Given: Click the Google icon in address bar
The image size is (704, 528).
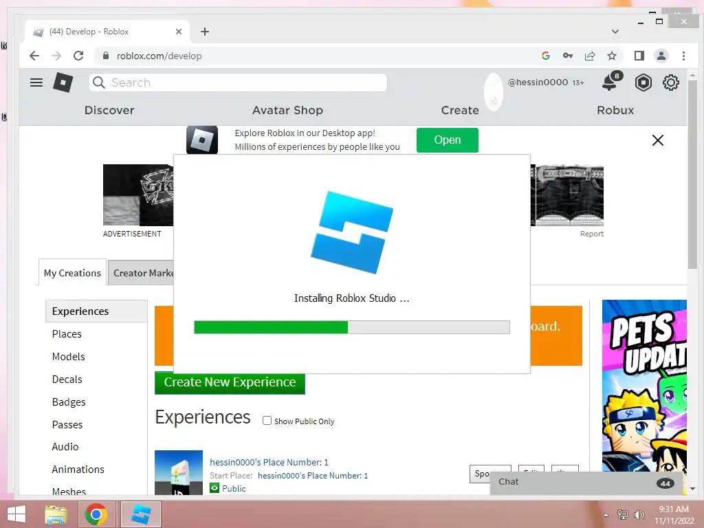Looking at the screenshot, I should [x=545, y=56].
